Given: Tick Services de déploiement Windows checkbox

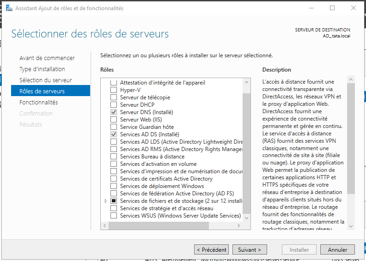Looking at the screenshot, I should [114, 186].
